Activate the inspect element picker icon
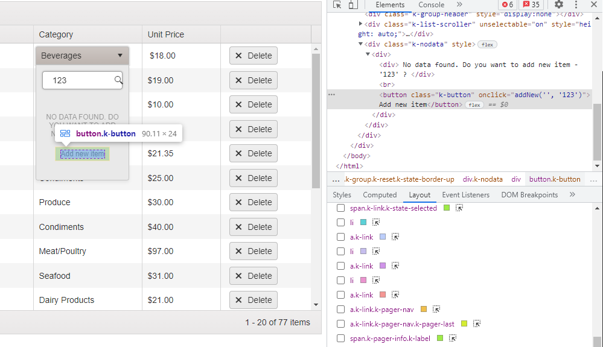The width and height of the screenshot is (603, 347). tap(337, 5)
